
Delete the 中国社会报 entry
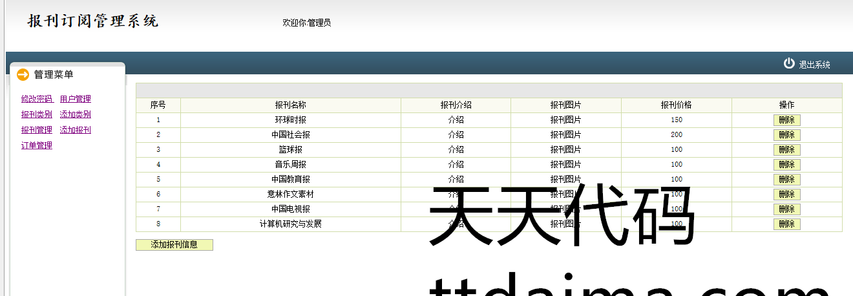click(x=786, y=135)
